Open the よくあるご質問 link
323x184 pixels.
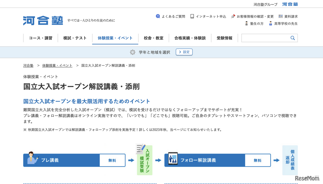tap(173, 16)
